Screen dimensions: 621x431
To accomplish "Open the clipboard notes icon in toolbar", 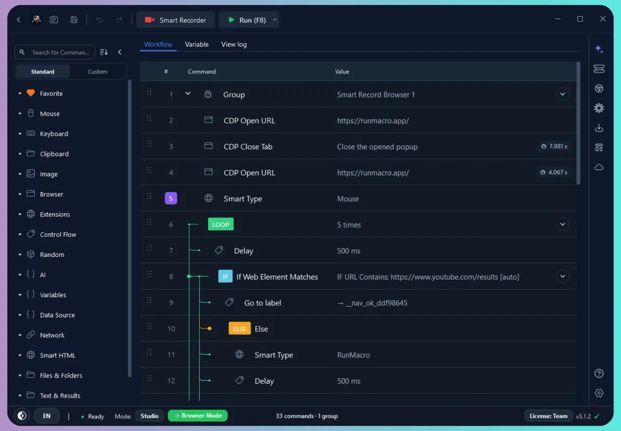I will [54, 20].
